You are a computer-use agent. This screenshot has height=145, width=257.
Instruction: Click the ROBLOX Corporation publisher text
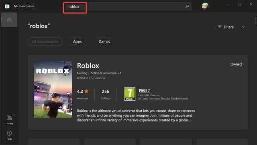pyautogui.click(x=91, y=78)
